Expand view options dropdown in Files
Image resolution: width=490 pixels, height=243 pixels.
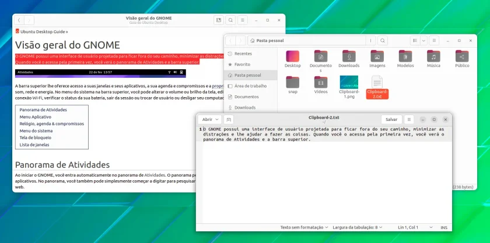[x=423, y=41]
